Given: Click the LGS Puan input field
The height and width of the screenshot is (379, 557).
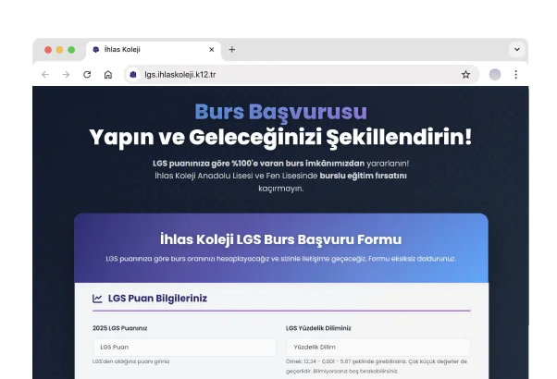Looking at the screenshot, I should (184, 347).
